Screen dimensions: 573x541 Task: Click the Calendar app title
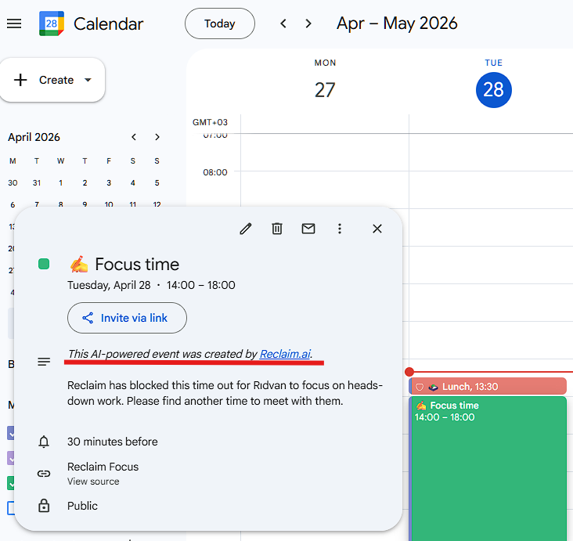109,24
